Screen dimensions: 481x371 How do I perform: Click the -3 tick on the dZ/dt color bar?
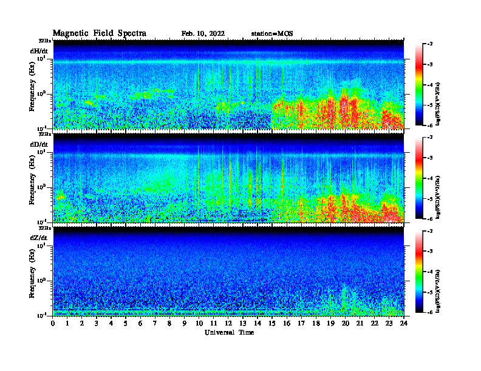pyautogui.click(x=430, y=251)
